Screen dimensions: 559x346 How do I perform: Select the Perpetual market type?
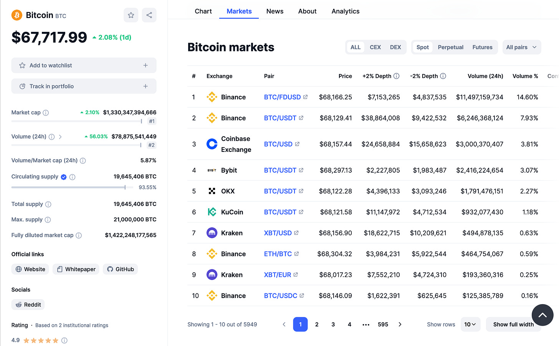pyautogui.click(x=451, y=47)
